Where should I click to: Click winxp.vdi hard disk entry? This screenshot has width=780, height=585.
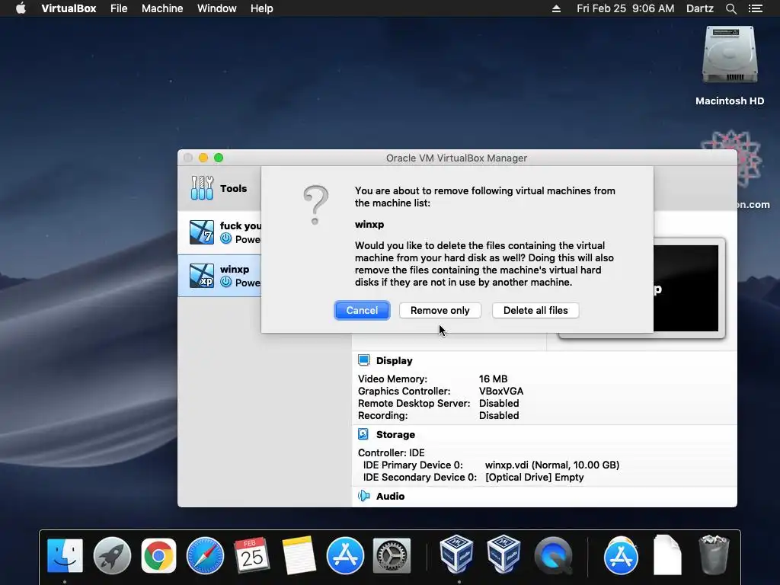(x=552, y=465)
